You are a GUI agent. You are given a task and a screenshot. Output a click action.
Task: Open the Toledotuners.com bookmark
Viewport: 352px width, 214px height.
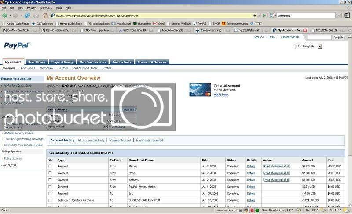(235, 24)
